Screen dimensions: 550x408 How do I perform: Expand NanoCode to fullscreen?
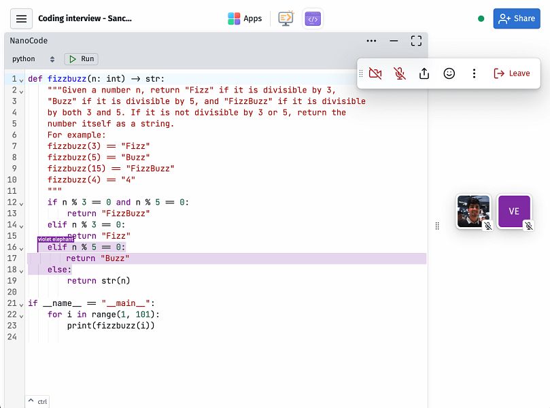(416, 41)
